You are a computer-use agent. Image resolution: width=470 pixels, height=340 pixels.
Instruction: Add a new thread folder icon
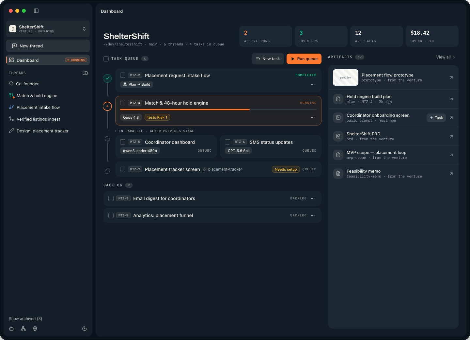pos(85,73)
